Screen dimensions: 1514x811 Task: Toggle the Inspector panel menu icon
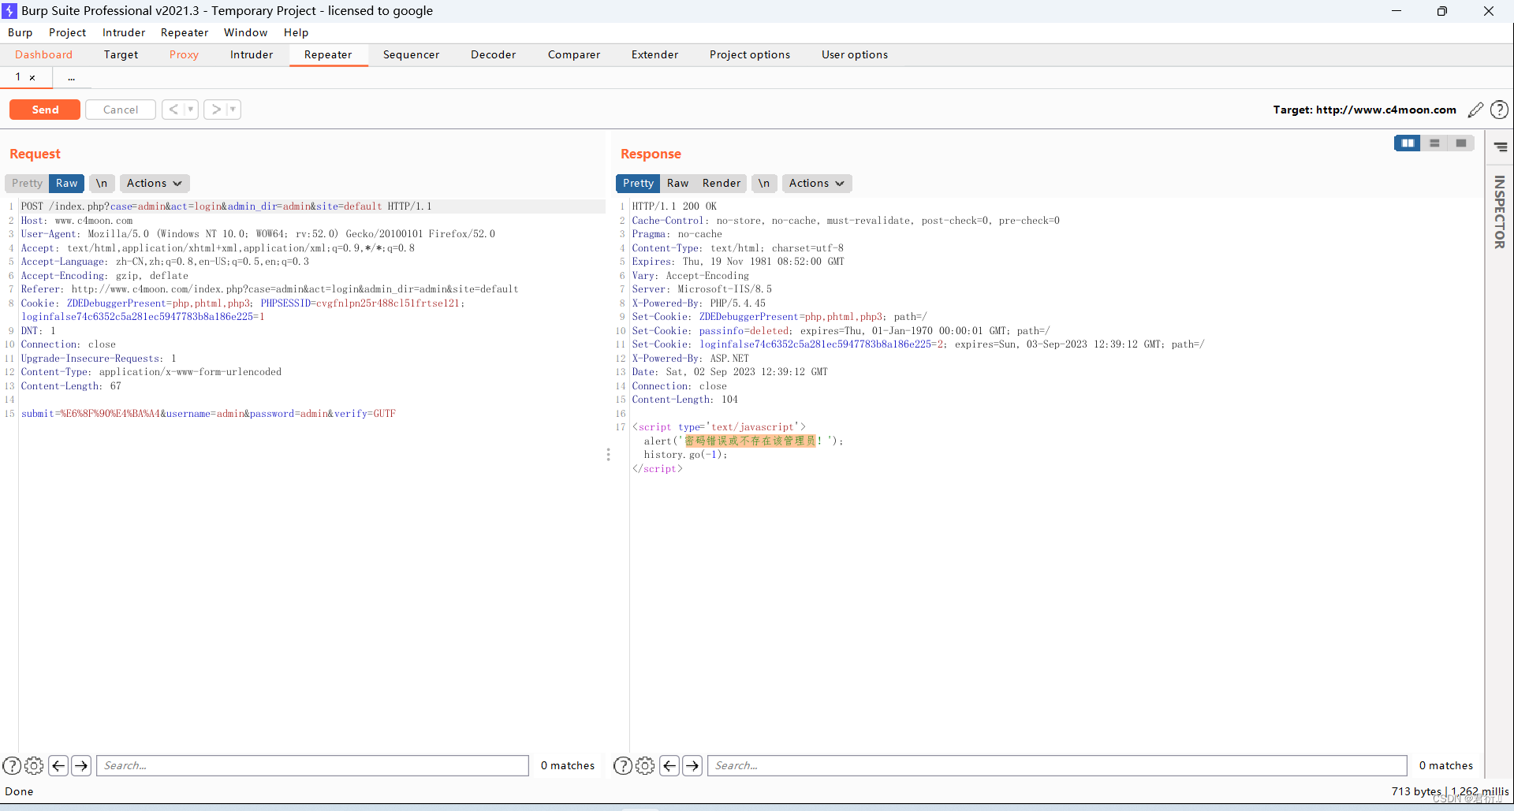click(1501, 147)
